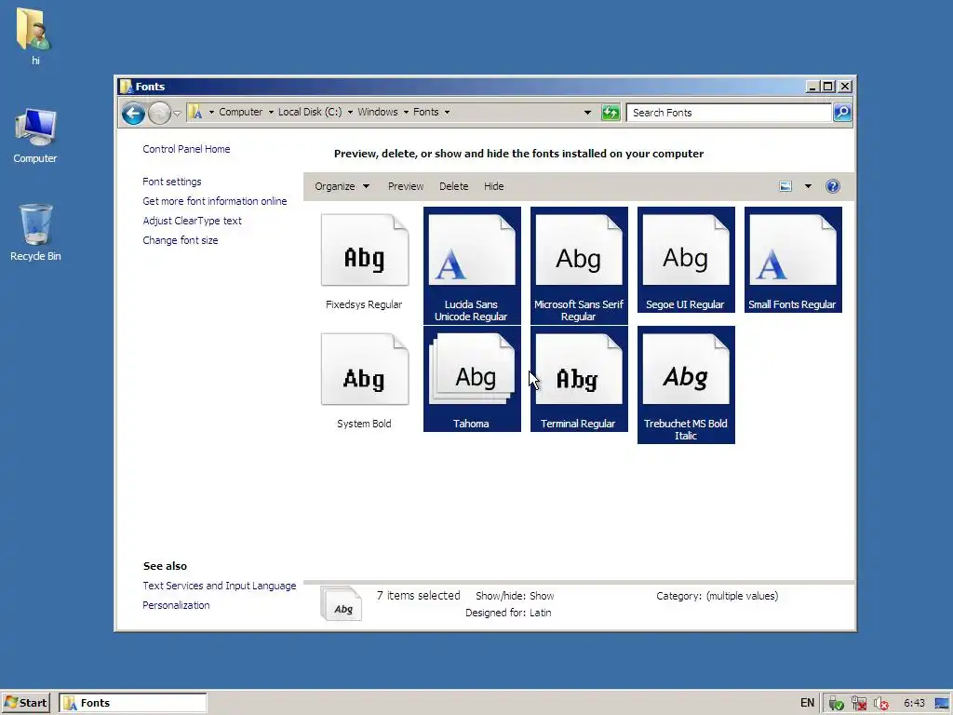The image size is (953, 715).
Task: Open Font settings link
Action: (171, 182)
